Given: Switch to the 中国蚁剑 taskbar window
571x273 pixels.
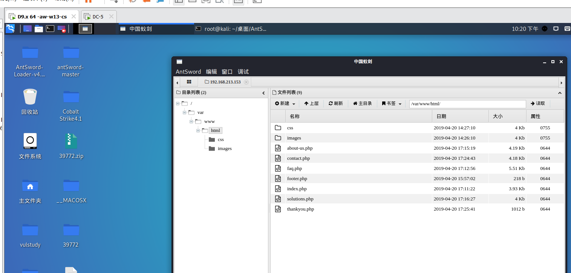Looking at the screenshot, I should pos(156,29).
